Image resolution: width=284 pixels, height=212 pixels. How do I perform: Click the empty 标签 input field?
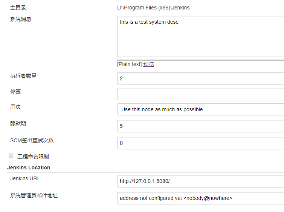point(200,94)
